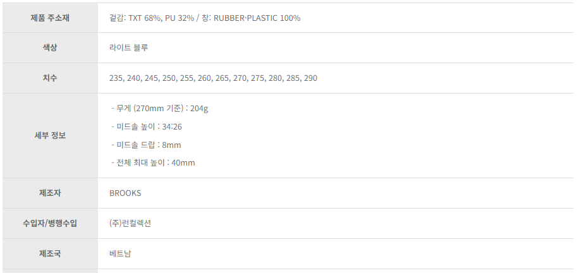
Task: Click the 세부 정보 header cell
Action: point(50,135)
